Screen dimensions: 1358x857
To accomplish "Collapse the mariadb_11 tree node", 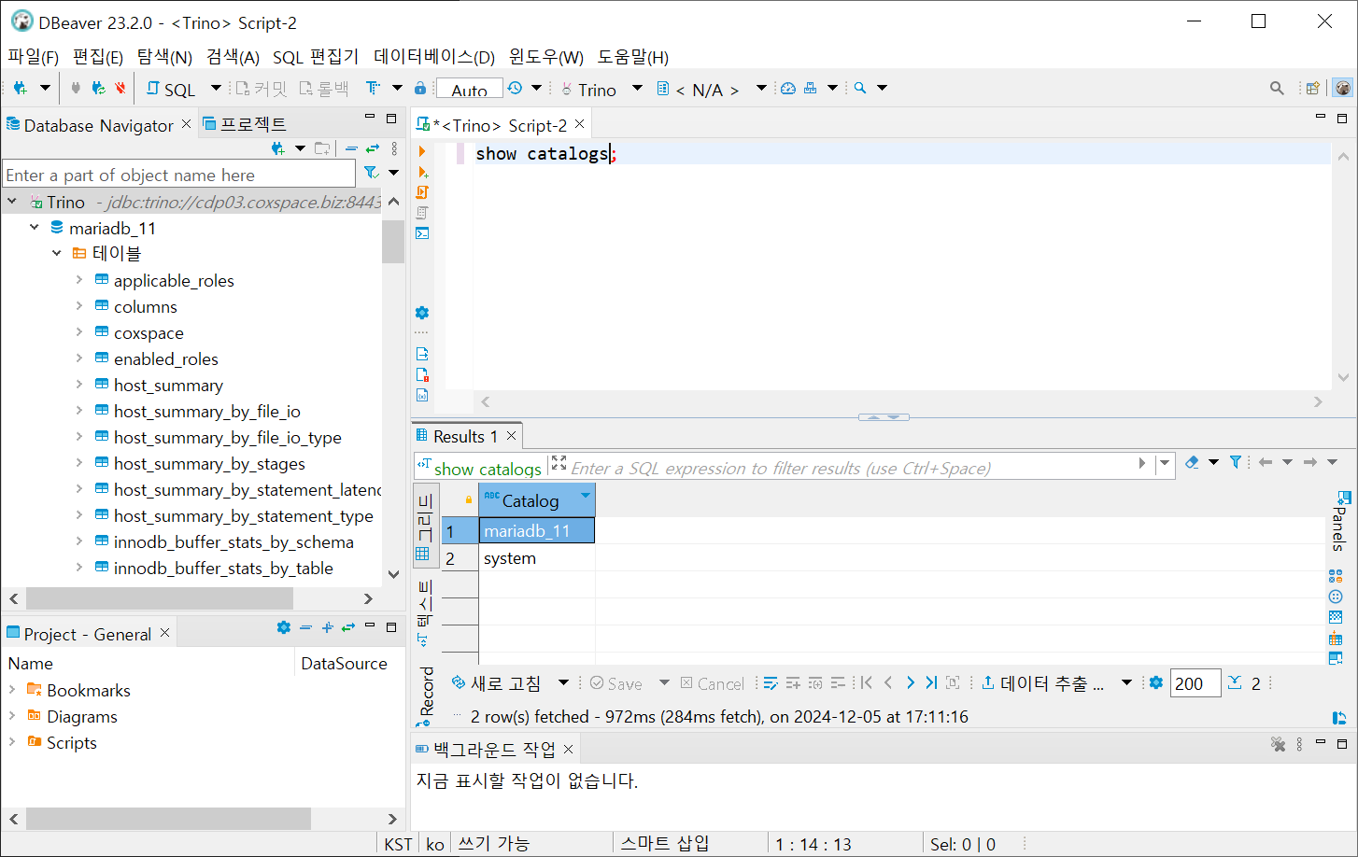I will [x=35, y=228].
